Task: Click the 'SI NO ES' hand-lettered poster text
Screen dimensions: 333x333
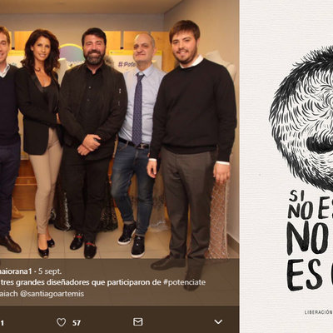Action: tap(311, 206)
